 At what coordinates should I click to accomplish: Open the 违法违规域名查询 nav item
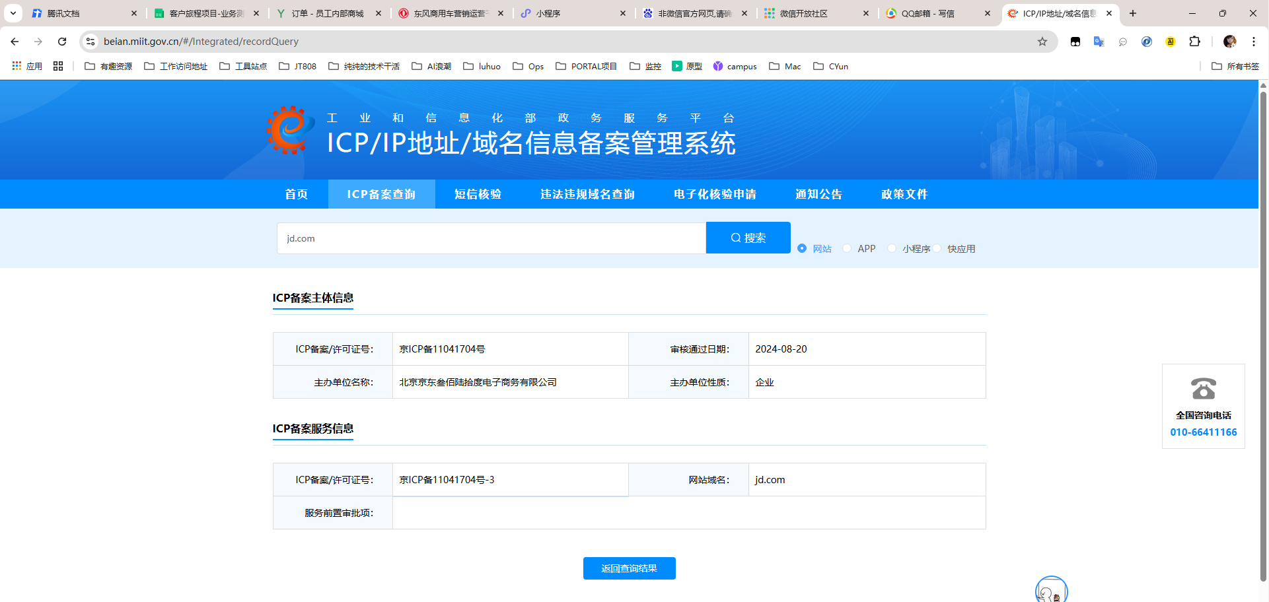point(587,194)
